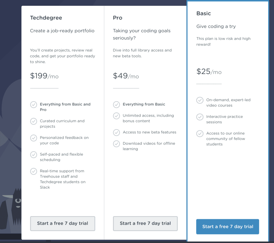Click checkmark icon beside Real-time support from Treehouse
Viewport: 274px width, 243px height.
click(x=33, y=171)
